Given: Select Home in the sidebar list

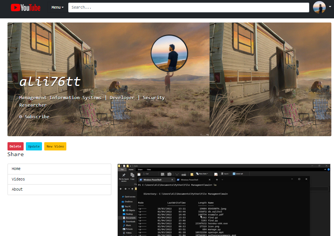Looking at the screenshot, I should (60, 169).
